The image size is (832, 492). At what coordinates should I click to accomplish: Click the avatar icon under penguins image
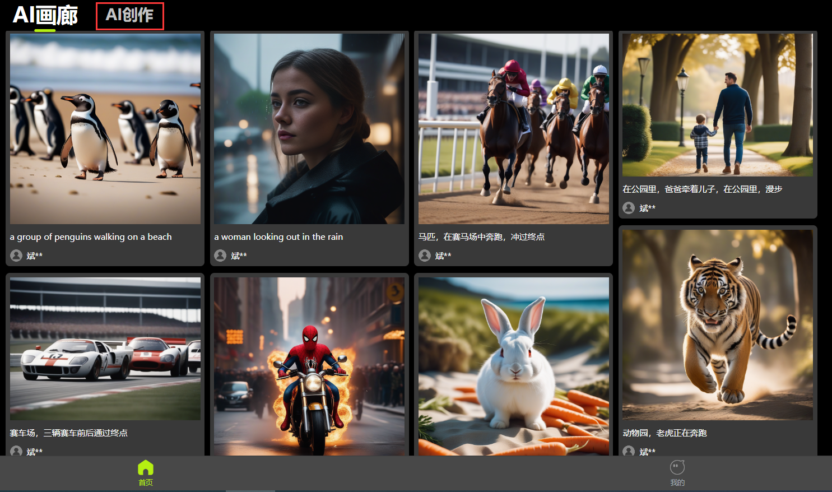(16, 256)
